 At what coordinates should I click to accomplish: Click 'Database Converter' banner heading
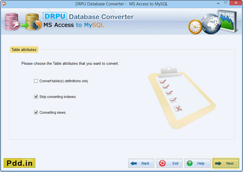pyautogui.click(x=101, y=17)
